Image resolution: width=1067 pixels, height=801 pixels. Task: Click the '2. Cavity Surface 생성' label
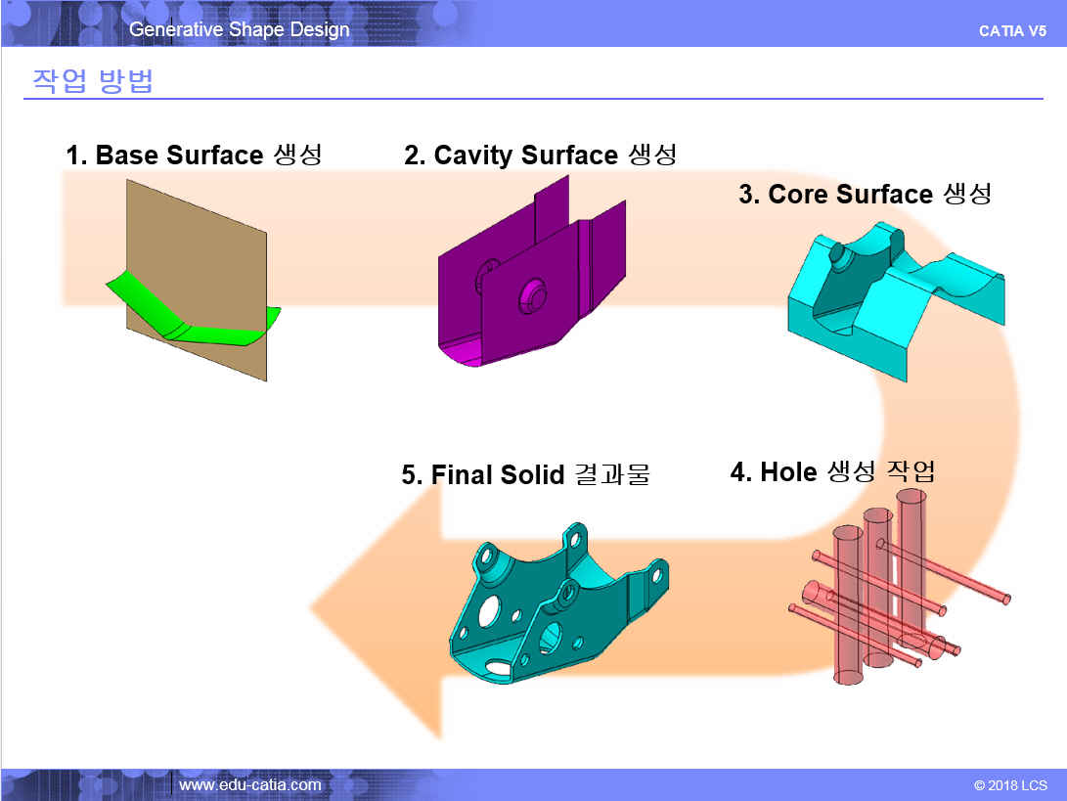[x=540, y=155]
